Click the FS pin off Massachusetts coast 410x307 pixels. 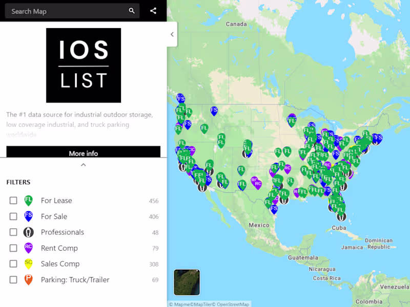pyautogui.click(x=379, y=138)
